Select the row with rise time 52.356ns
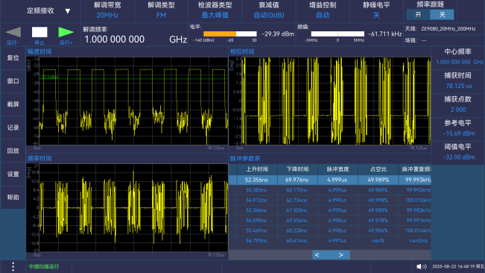Screen dimensions: 485x273 click(330, 180)
